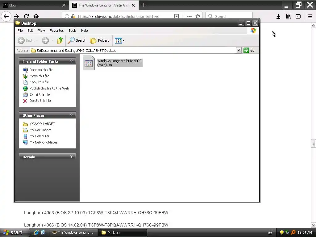Open the File menu in Explorer
Image resolution: width=316 pixels, height=237 pixels.
[x=20, y=31]
